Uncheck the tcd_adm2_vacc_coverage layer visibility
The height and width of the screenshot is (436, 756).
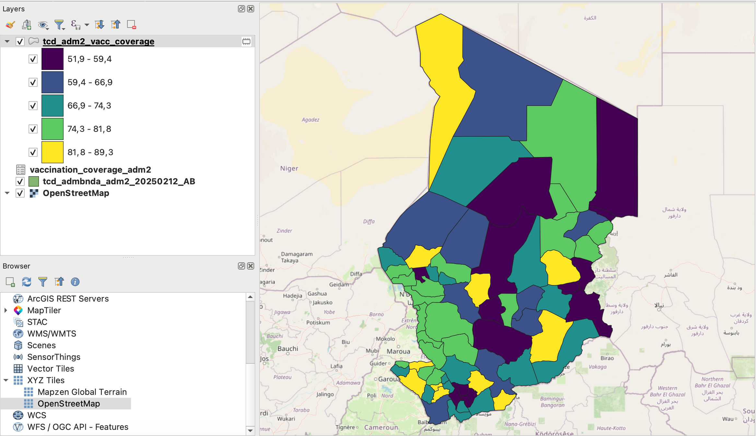[20, 41]
